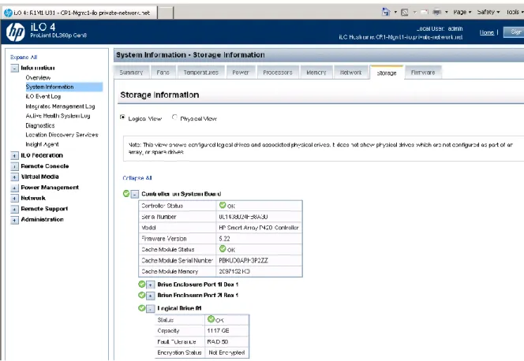Screen dimensions: 524x361
Task: Click the RSS feeds toolbar icon
Action: click(404, 13)
